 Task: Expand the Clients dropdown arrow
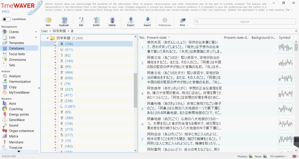pos(36,32)
